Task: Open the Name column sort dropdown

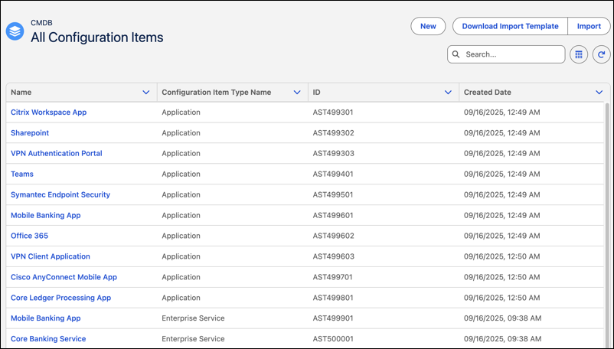Action: 146,93
